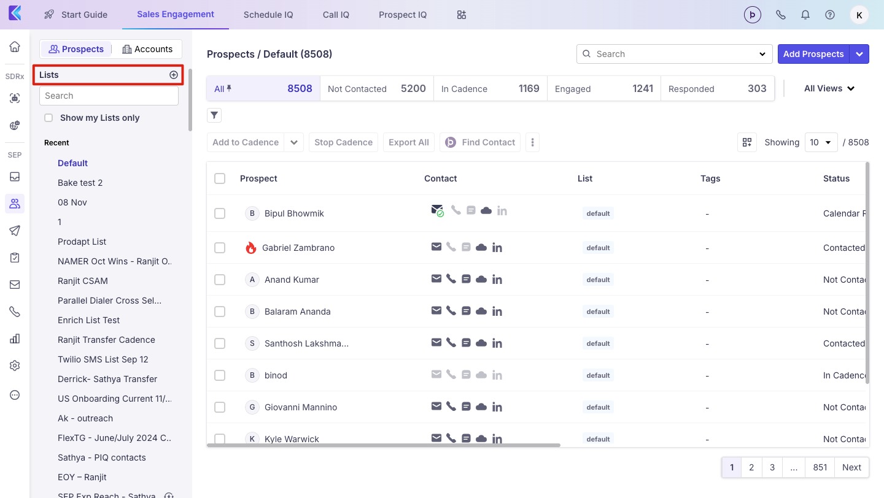This screenshot has height=498, width=884.
Task: Switch to the Schedule IQ tab
Action: point(268,15)
